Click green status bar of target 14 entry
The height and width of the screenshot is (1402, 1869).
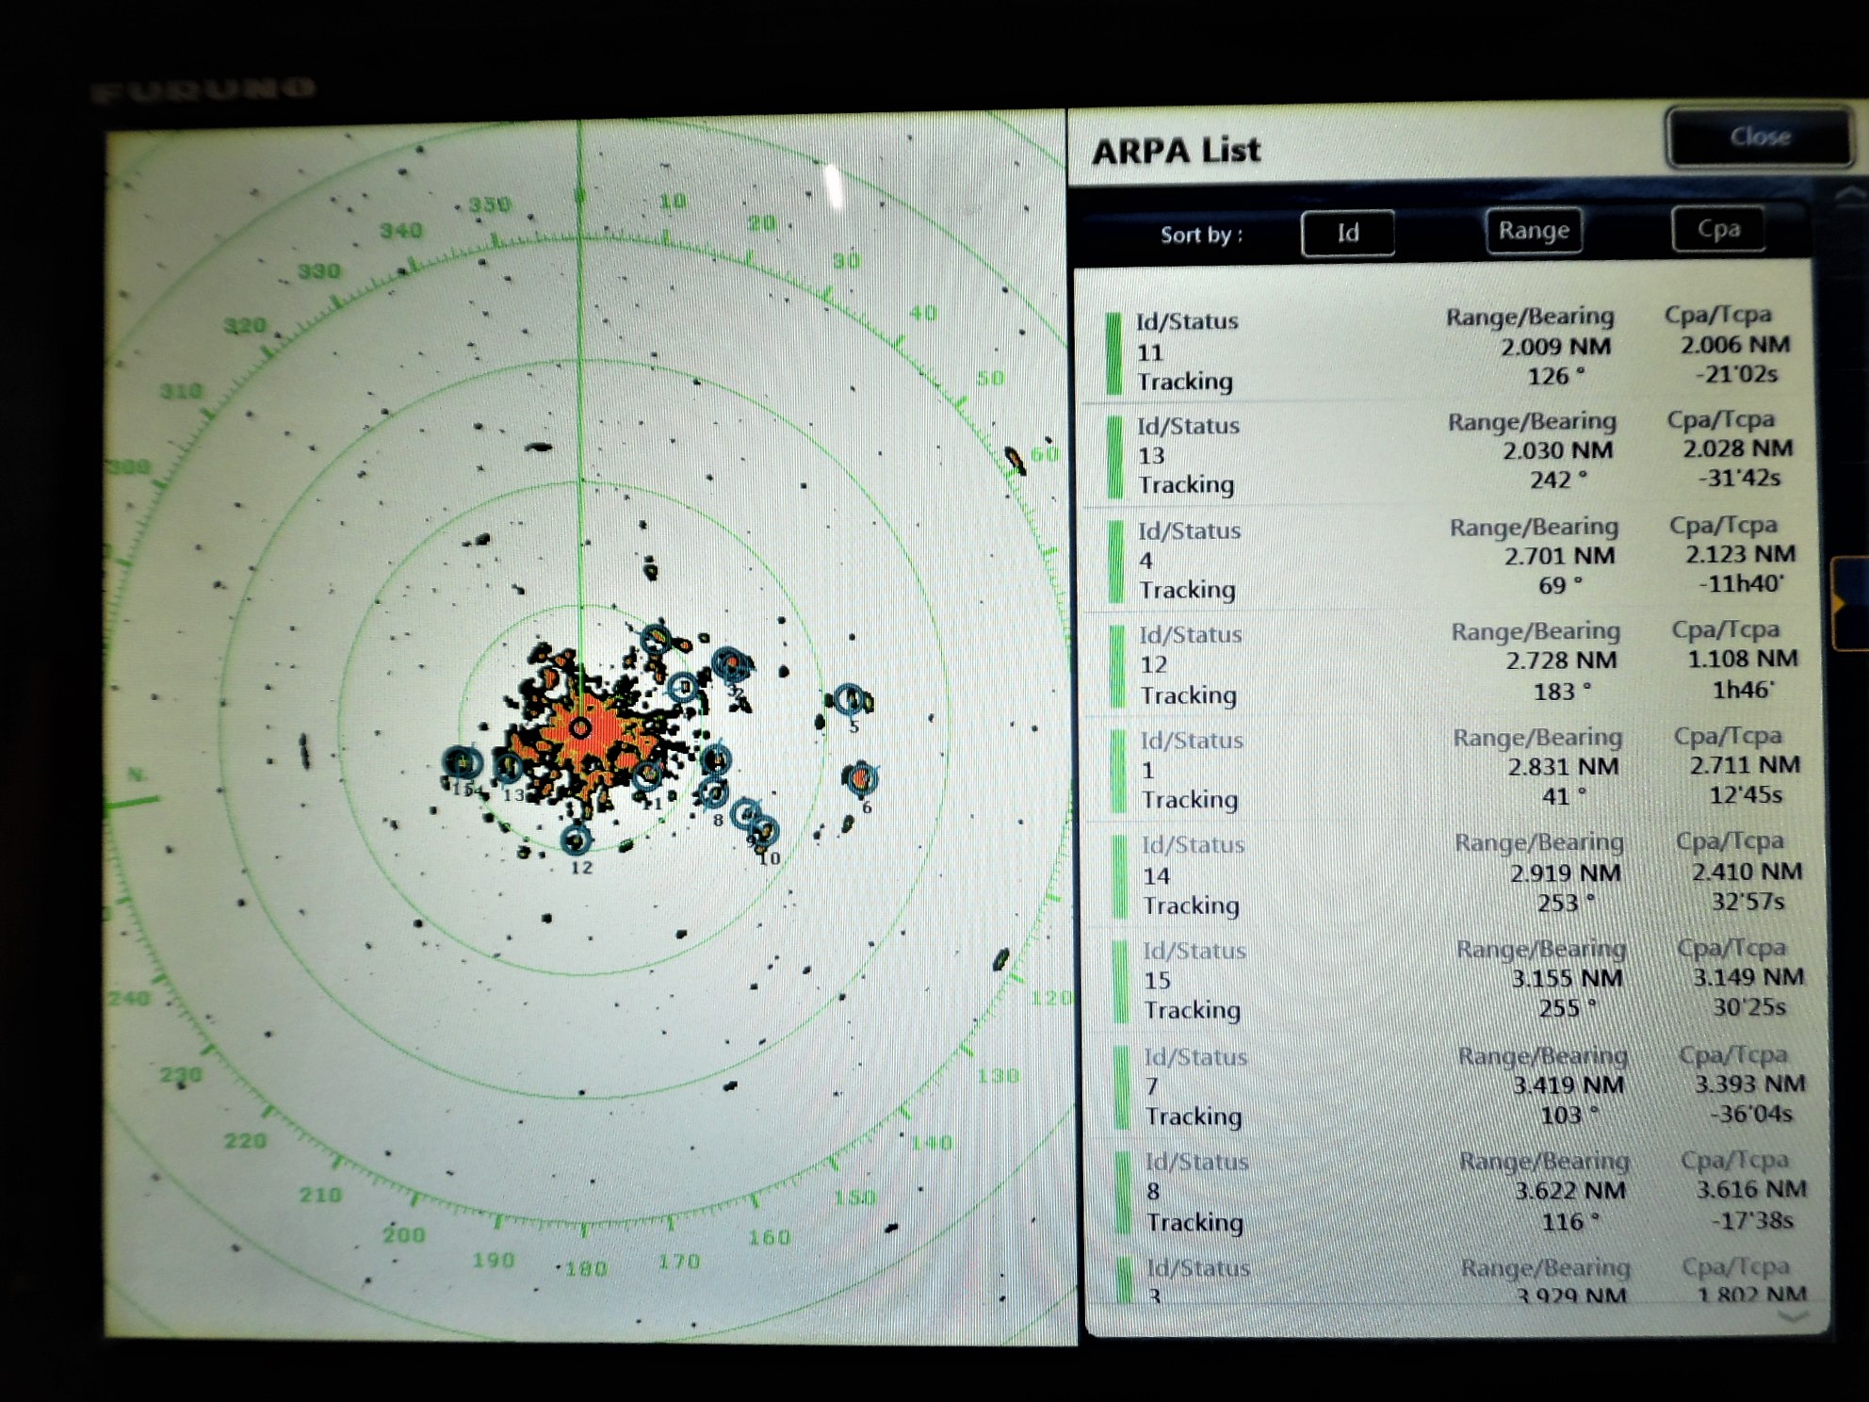(1119, 875)
